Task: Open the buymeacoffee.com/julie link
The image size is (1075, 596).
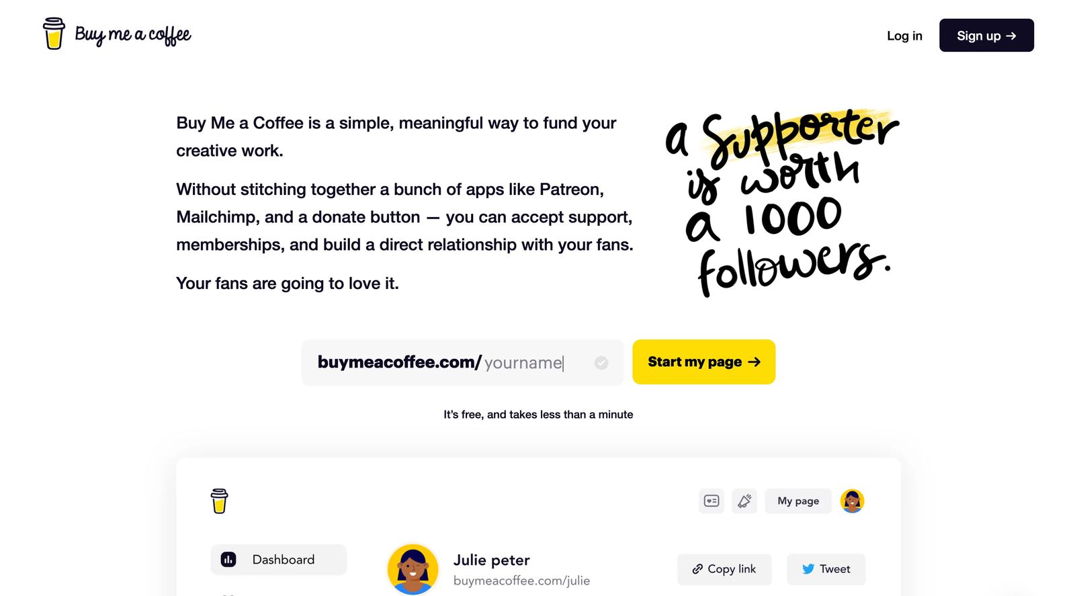Action: tap(521, 581)
